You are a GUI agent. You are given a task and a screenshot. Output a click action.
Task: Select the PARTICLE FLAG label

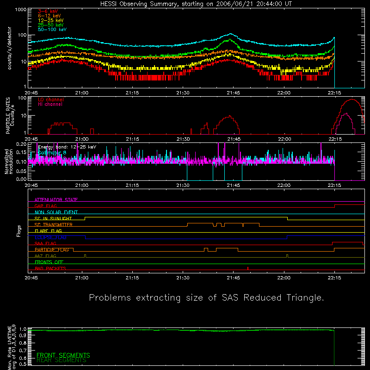tap(52, 250)
